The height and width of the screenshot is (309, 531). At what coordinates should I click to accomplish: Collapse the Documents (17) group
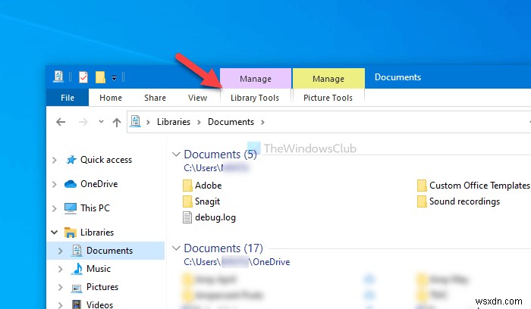point(176,248)
